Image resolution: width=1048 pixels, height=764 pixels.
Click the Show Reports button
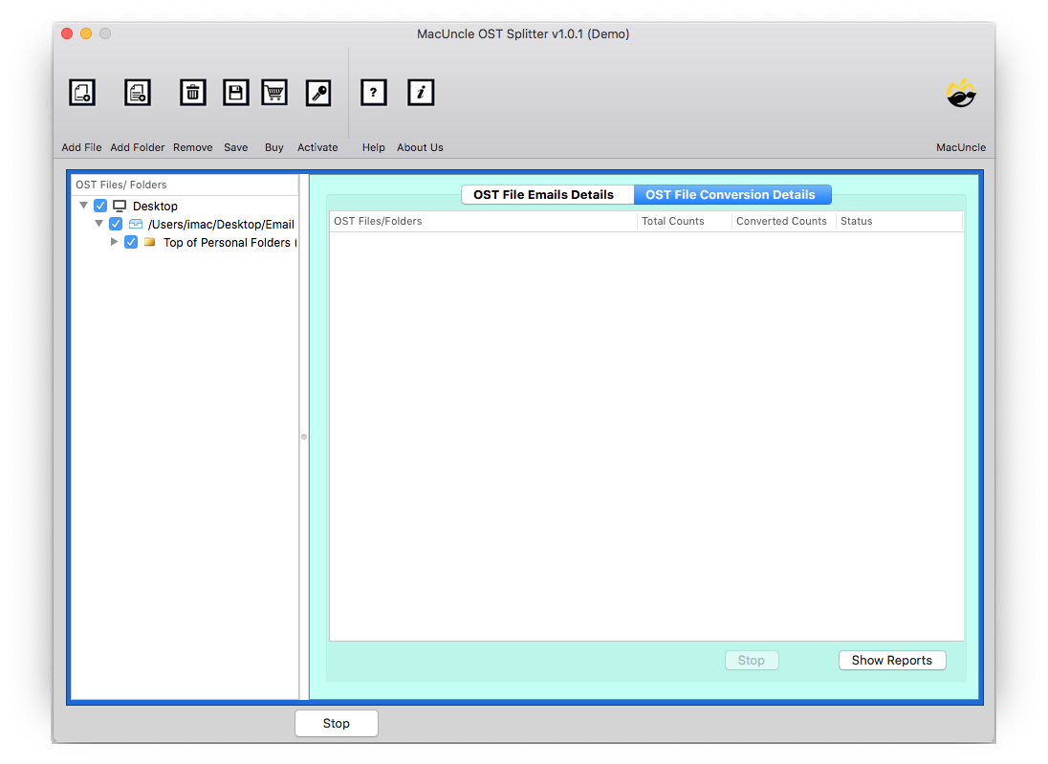(891, 660)
